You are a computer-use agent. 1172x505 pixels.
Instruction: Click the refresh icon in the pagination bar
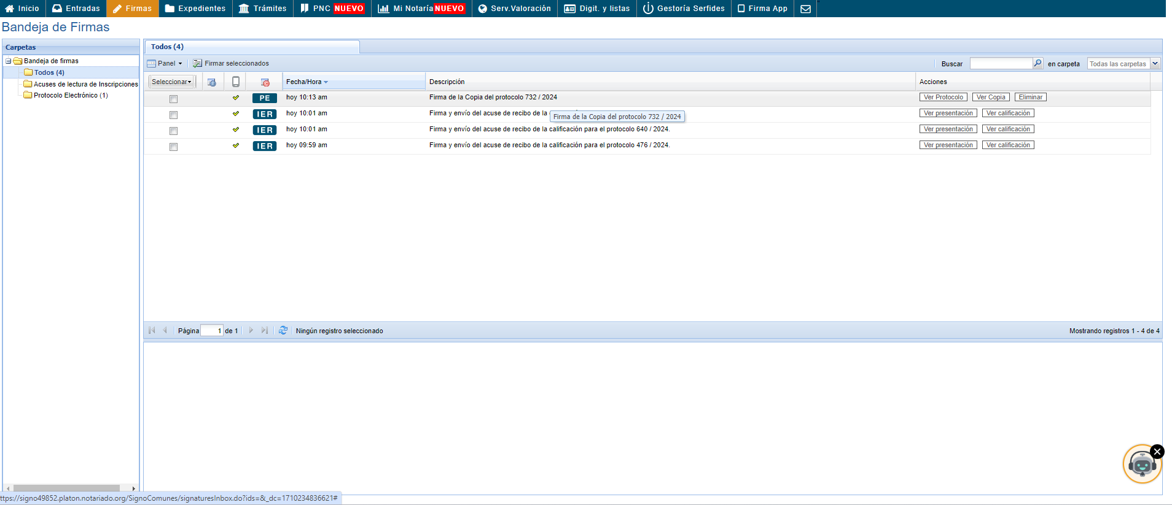[x=283, y=330]
